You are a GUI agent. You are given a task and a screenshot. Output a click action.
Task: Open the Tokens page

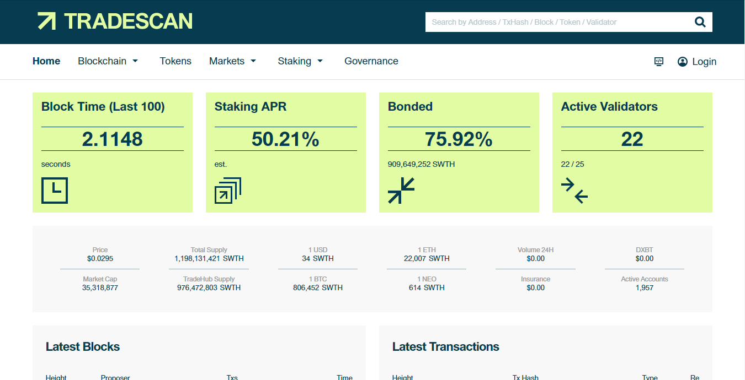point(175,61)
